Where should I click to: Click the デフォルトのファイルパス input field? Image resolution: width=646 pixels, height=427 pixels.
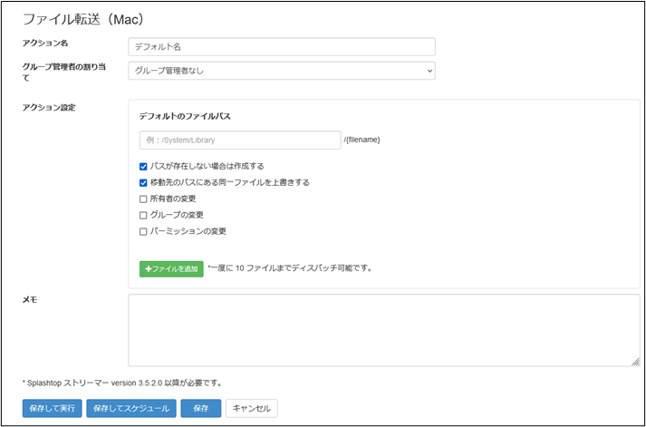(x=240, y=141)
